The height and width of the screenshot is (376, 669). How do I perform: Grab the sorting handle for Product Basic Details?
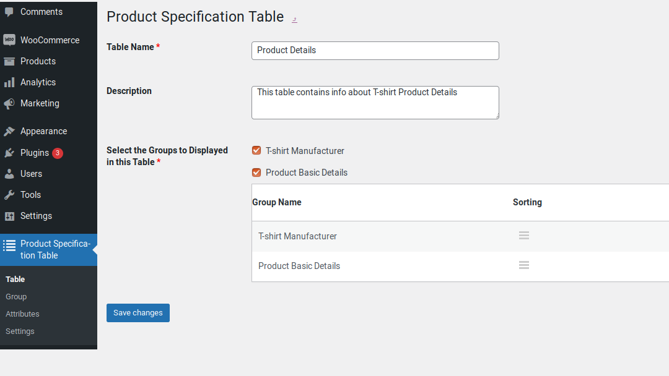[x=523, y=265]
